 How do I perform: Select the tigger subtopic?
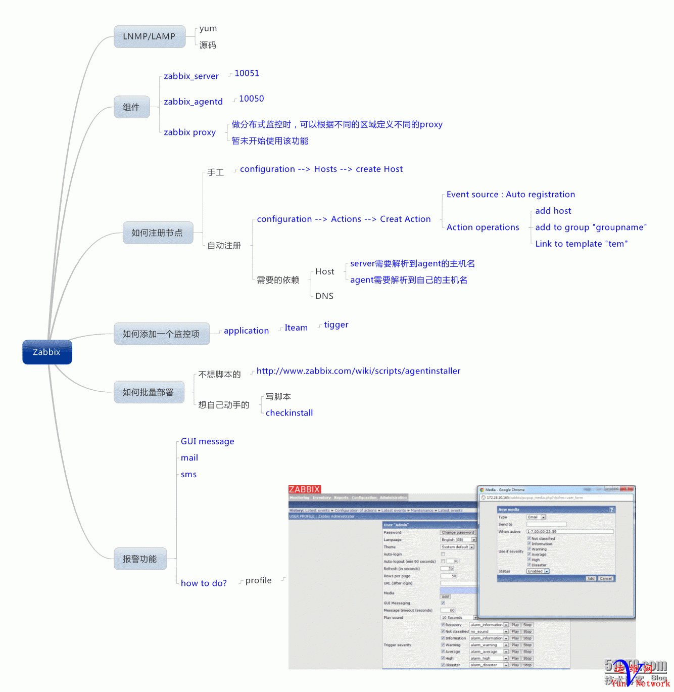(x=336, y=325)
